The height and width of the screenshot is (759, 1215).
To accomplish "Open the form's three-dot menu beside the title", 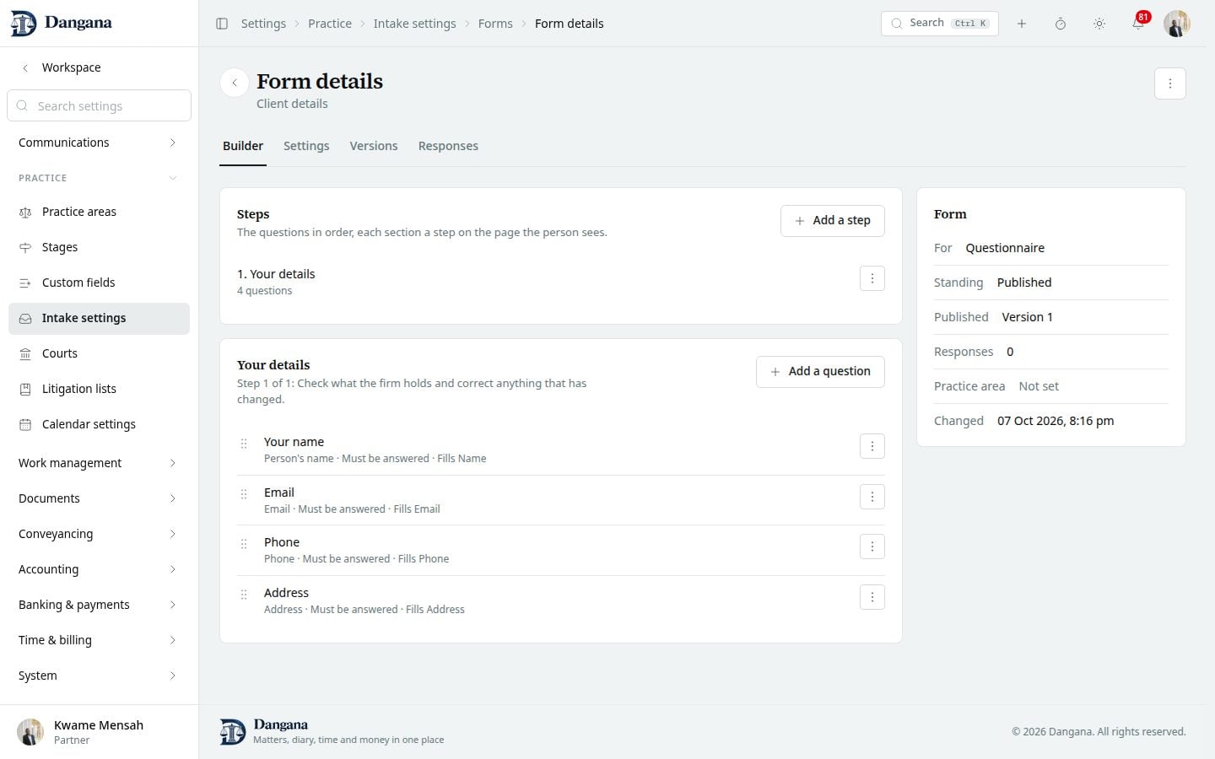I will [x=1170, y=83].
